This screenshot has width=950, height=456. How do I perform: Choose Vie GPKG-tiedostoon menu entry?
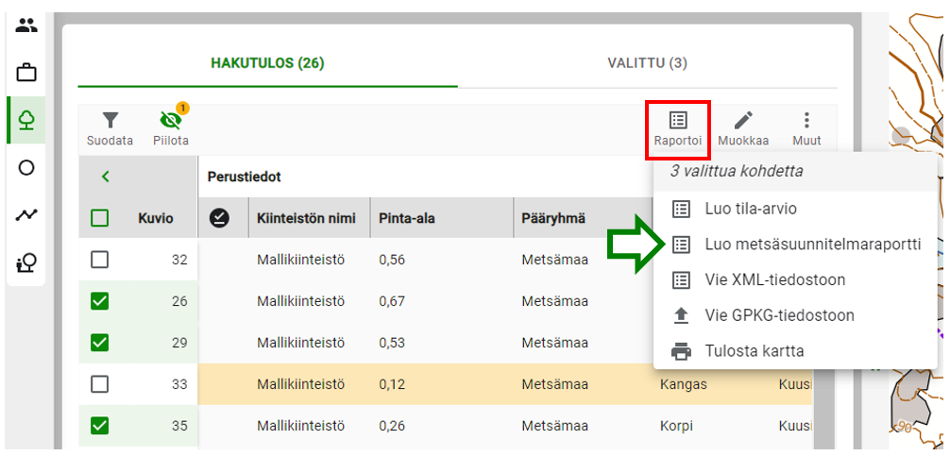tap(795, 315)
